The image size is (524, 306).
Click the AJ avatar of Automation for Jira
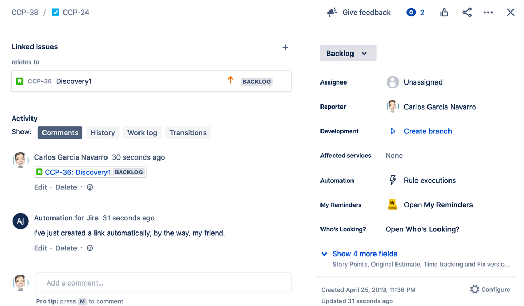pos(20,221)
